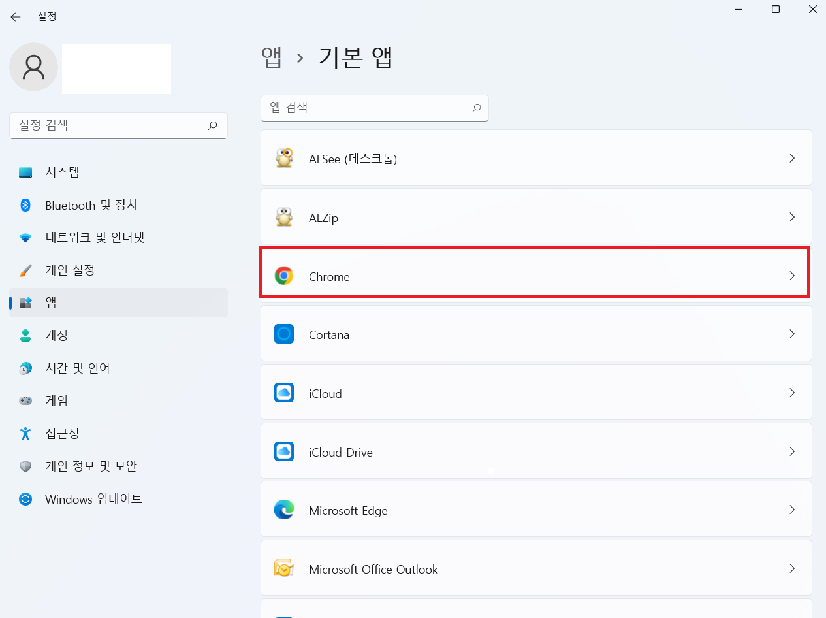Image resolution: width=826 pixels, height=618 pixels.
Task: Open the 계정 category
Action: coord(118,335)
